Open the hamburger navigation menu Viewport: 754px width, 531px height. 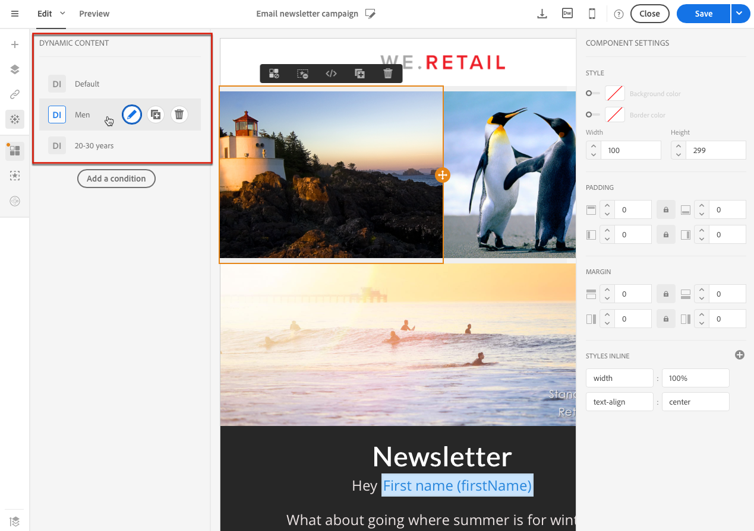pos(15,14)
